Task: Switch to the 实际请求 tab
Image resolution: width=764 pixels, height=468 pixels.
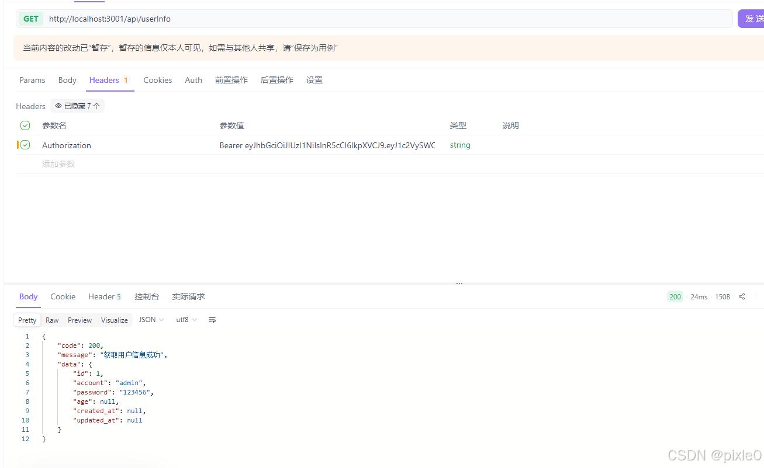Action: point(188,296)
